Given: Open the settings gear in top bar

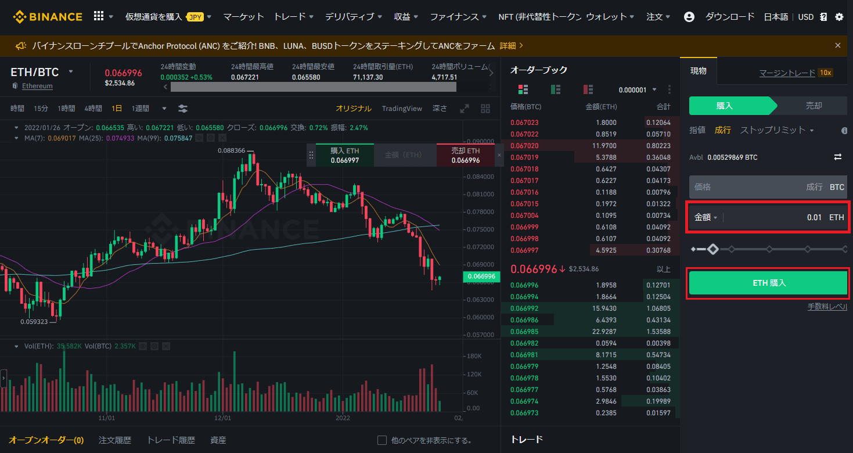Looking at the screenshot, I should point(839,17).
